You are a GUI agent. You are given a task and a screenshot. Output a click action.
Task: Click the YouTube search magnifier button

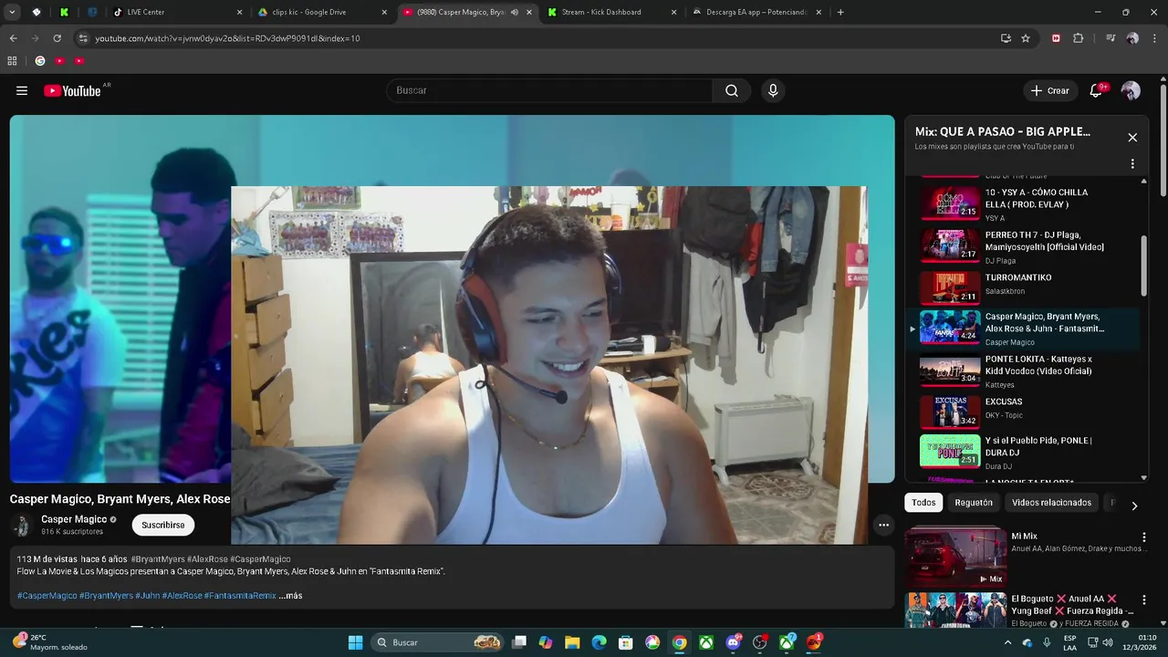(732, 90)
